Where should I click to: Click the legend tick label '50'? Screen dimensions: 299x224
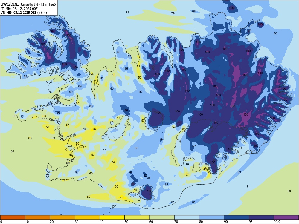click(x=126, y=222)
